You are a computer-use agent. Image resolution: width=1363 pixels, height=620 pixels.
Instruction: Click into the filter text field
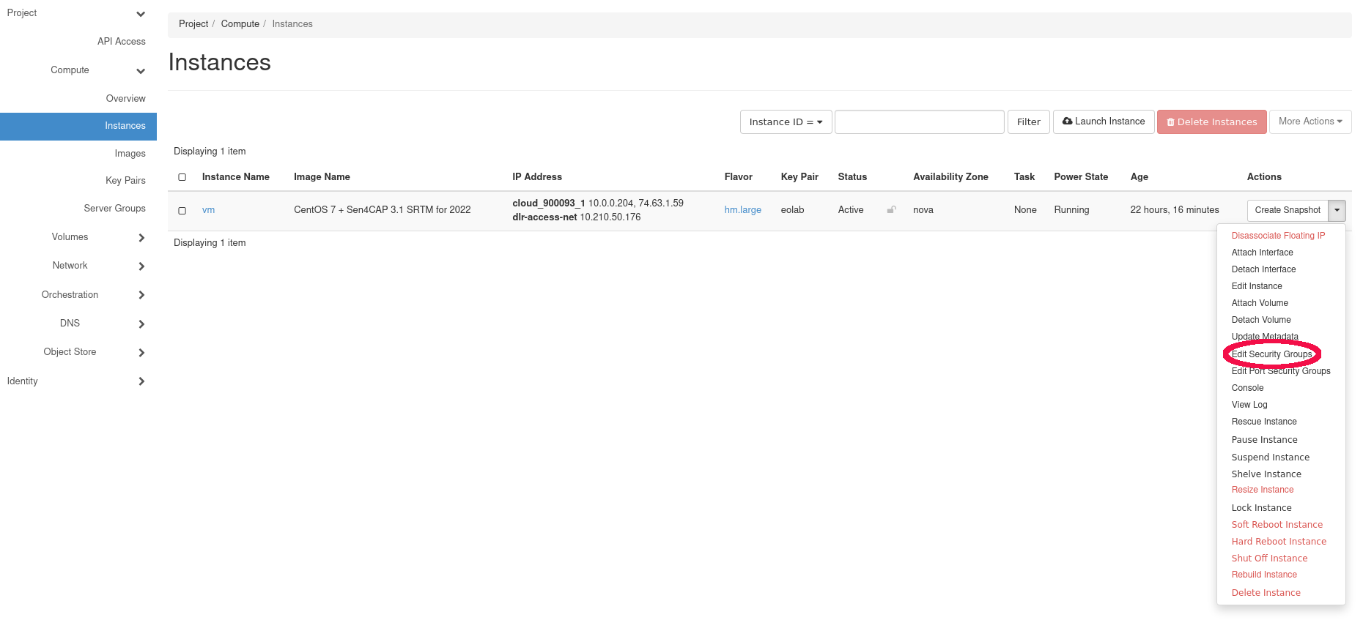pos(919,122)
